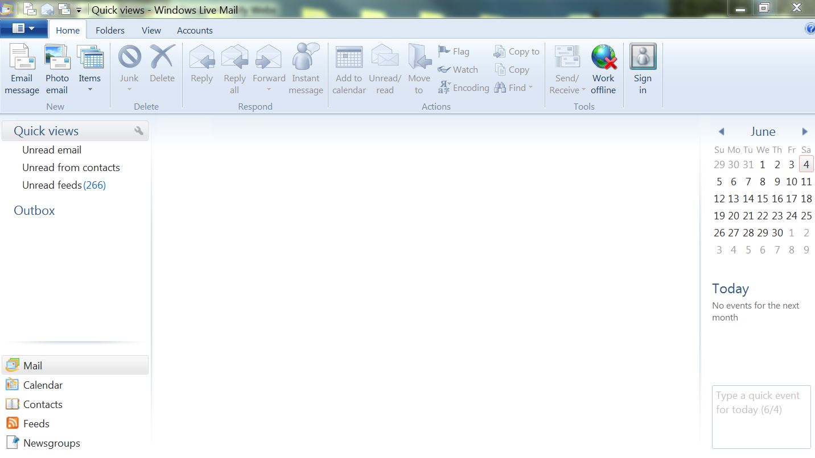Open the Send/Receive dropdown arrow
Image resolution: width=815 pixels, height=458 pixels.
click(583, 90)
